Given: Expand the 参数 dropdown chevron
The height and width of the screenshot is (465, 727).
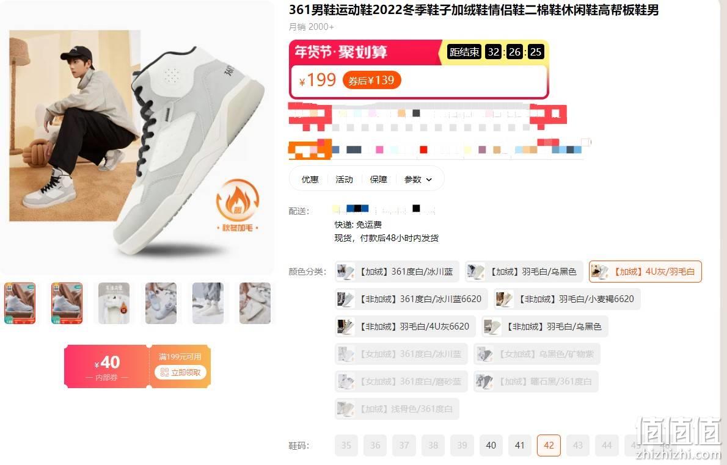Looking at the screenshot, I should 429,179.
